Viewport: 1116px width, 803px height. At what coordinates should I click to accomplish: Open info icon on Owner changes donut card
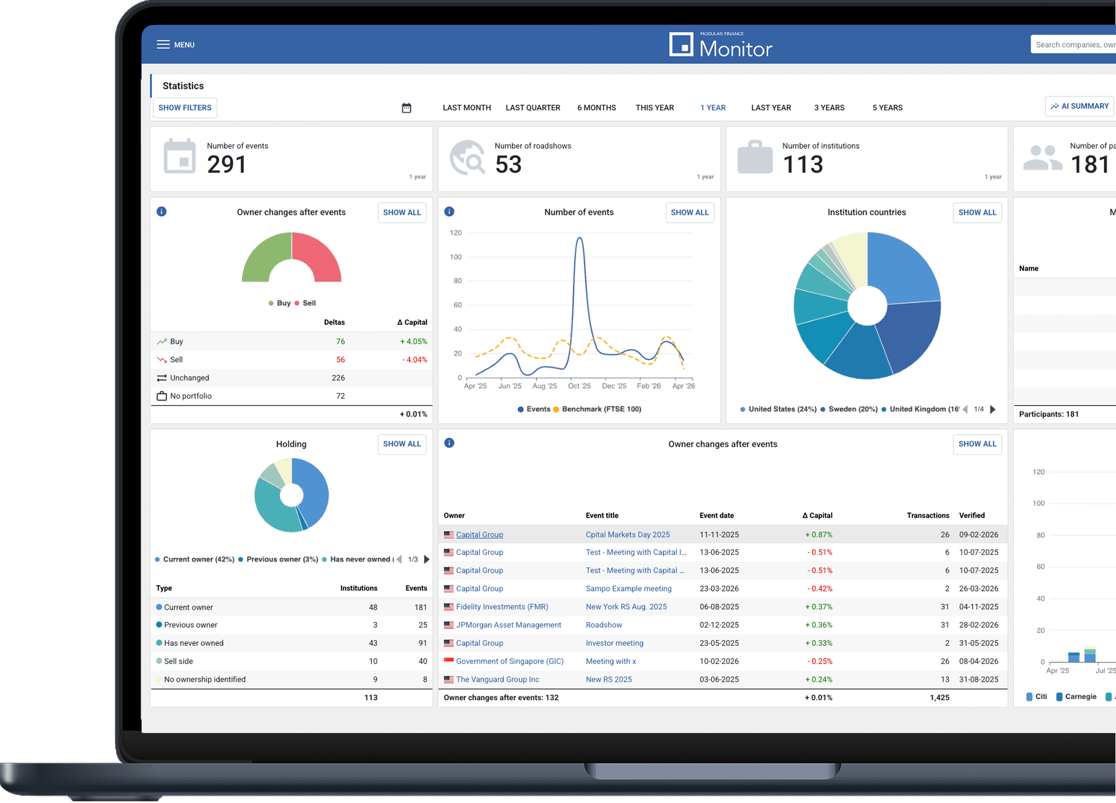[x=162, y=212]
